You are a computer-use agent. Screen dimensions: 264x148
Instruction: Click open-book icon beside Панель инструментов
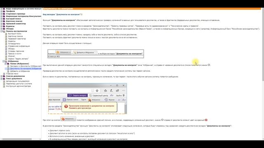[x=4, y=31]
